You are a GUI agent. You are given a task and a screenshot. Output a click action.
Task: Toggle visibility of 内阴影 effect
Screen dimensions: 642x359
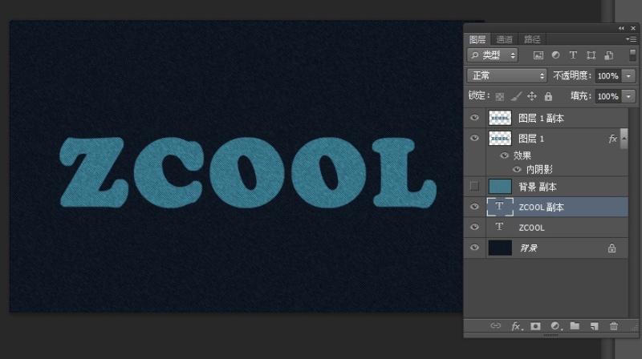tap(517, 169)
